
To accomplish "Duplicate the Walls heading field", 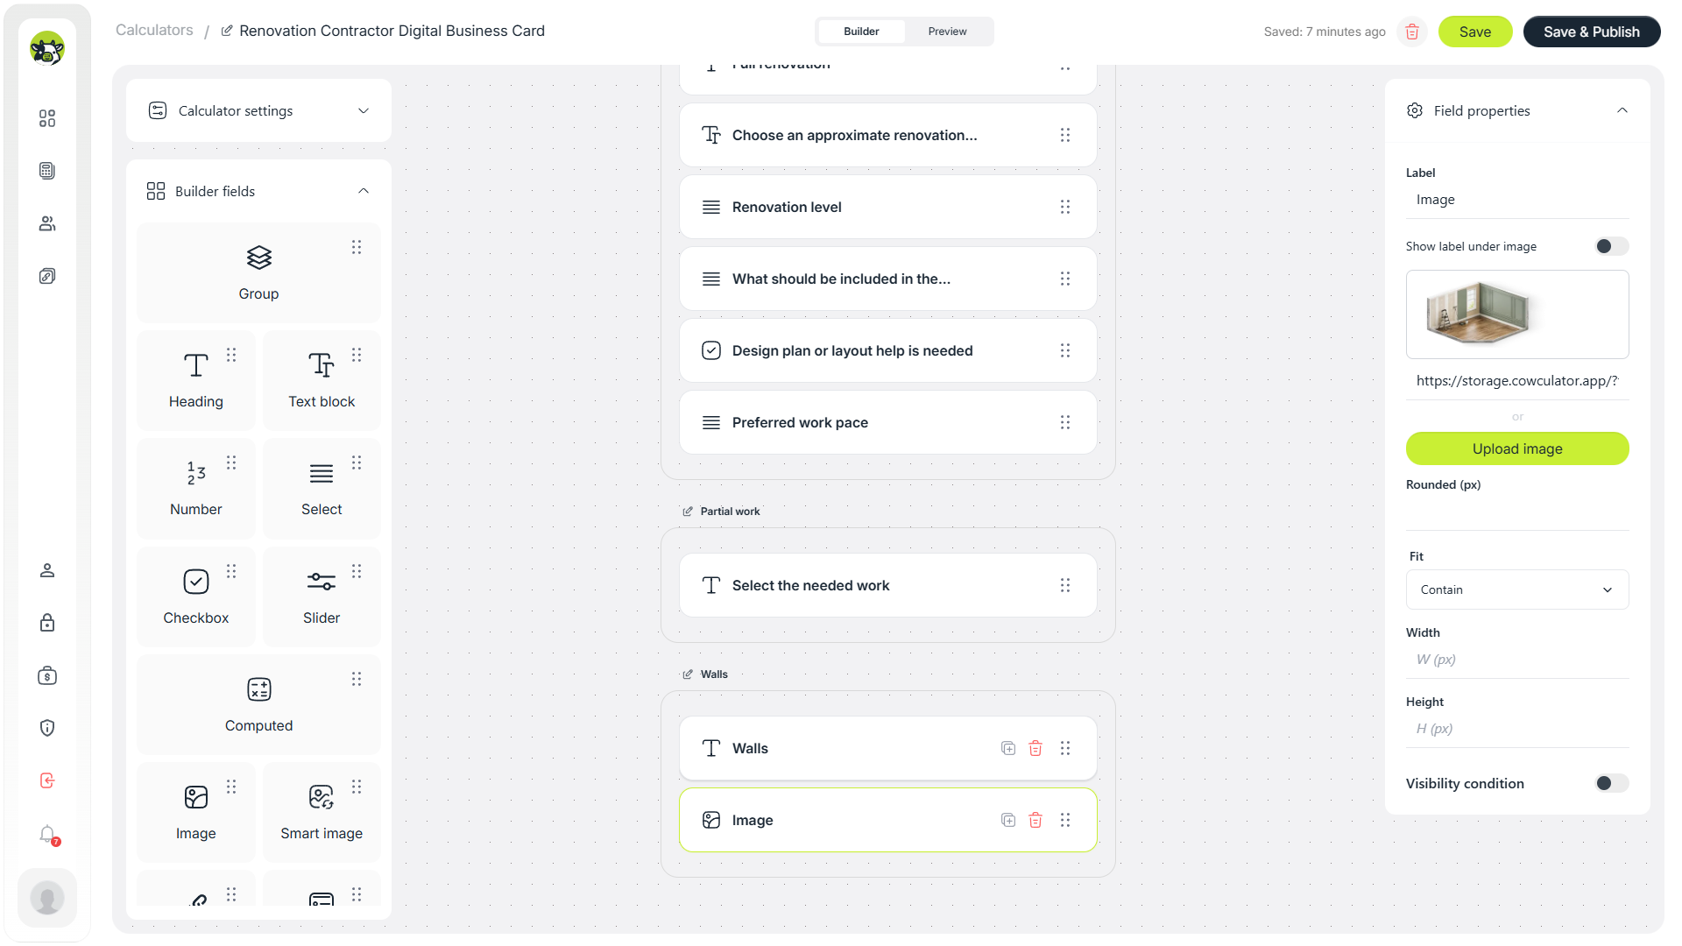I will click(x=1008, y=748).
